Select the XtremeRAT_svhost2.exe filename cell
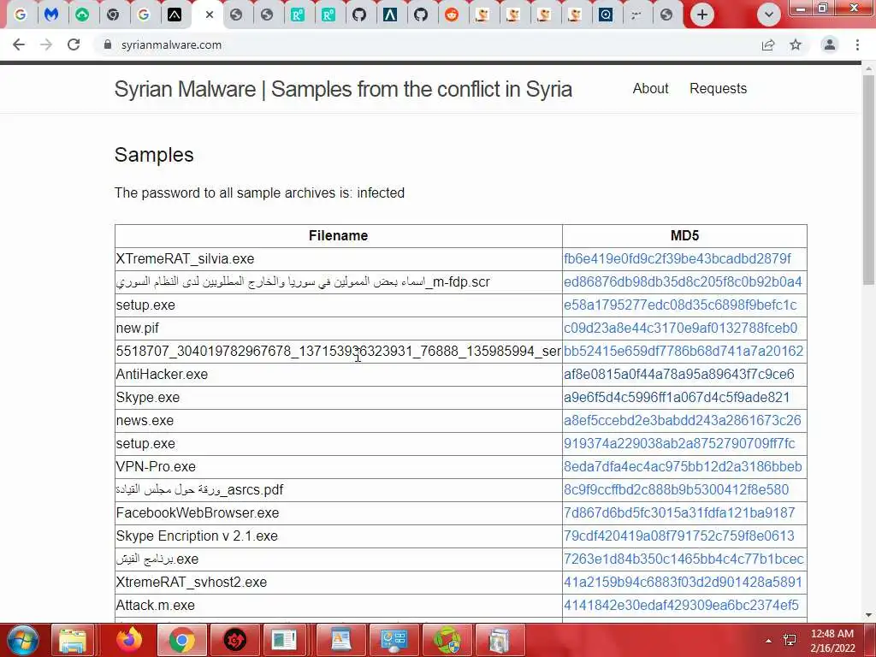The width and height of the screenshot is (876, 657). pyautogui.click(x=339, y=582)
